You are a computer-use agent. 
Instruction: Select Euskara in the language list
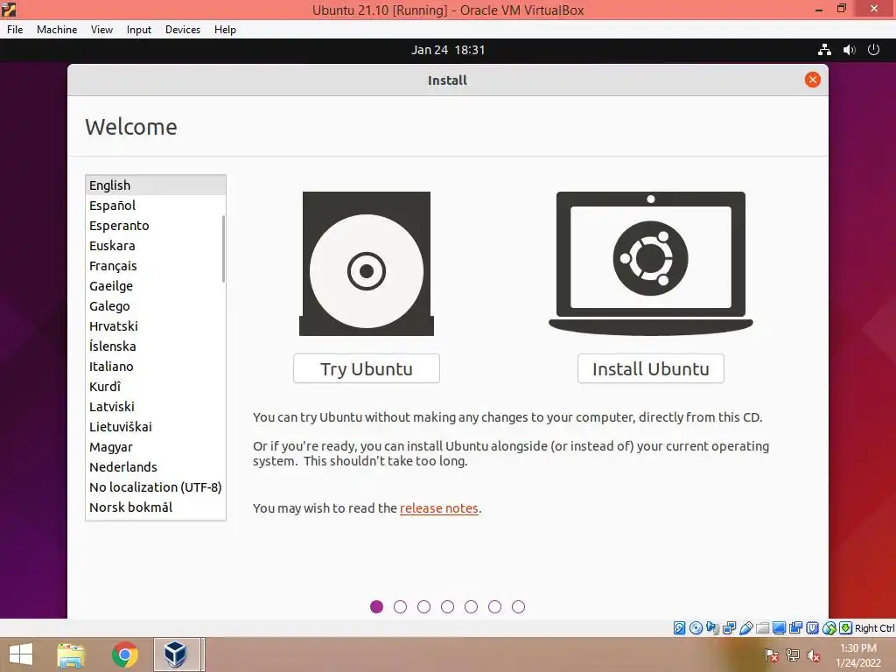click(156, 246)
